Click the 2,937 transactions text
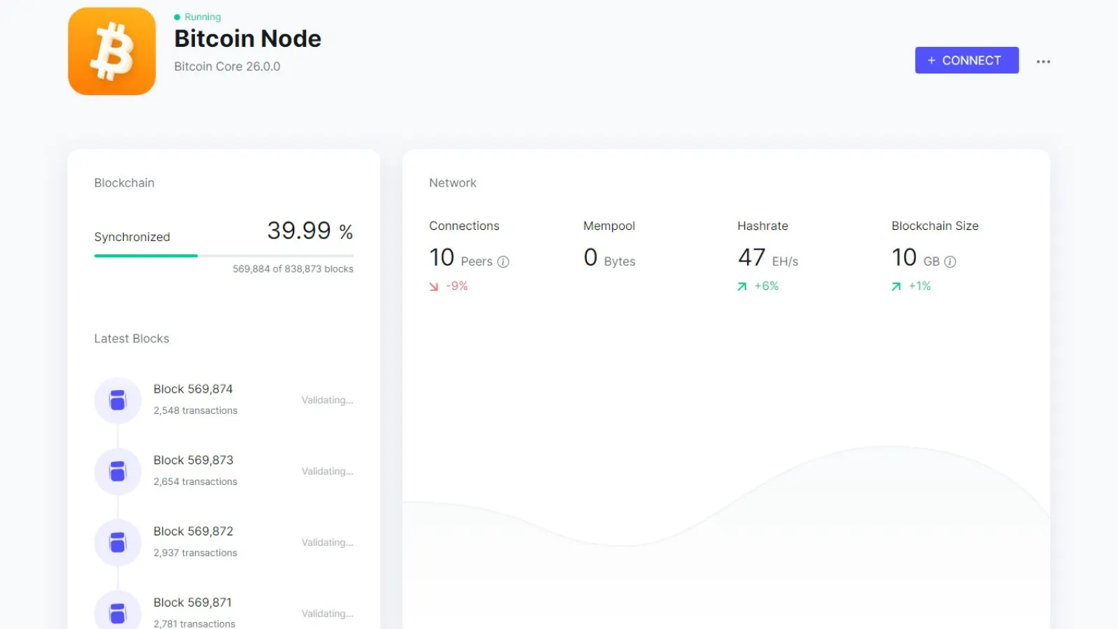This screenshot has width=1118, height=629. point(196,553)
